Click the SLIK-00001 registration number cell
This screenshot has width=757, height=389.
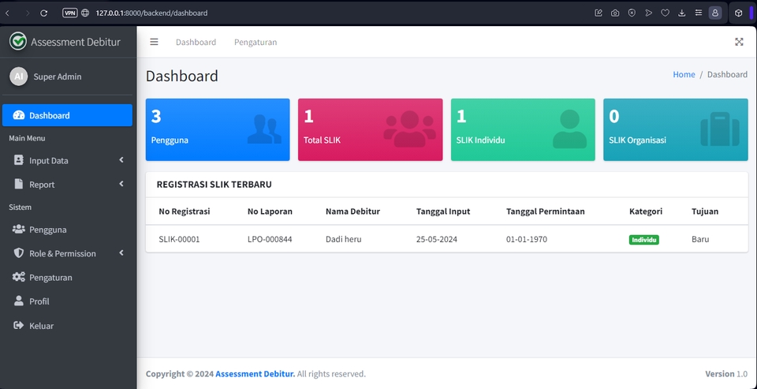coord(179,239)
